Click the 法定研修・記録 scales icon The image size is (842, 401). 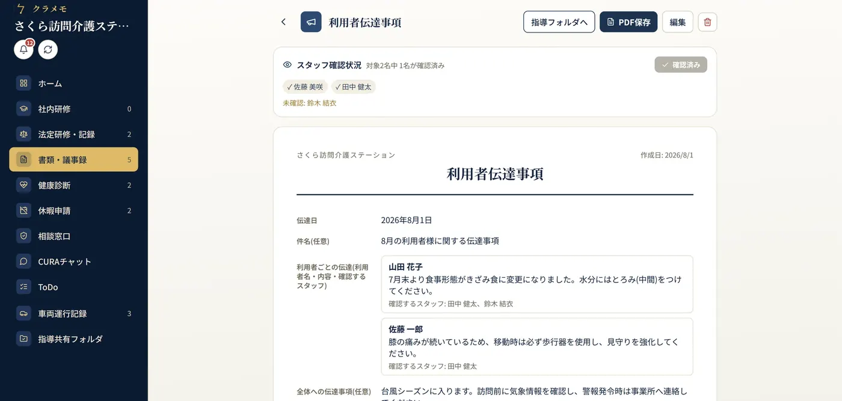coord(23,134)
